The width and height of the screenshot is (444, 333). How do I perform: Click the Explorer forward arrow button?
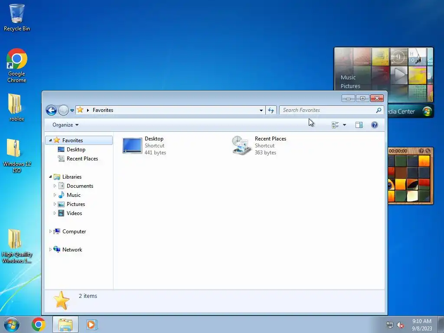coord(63,110)
